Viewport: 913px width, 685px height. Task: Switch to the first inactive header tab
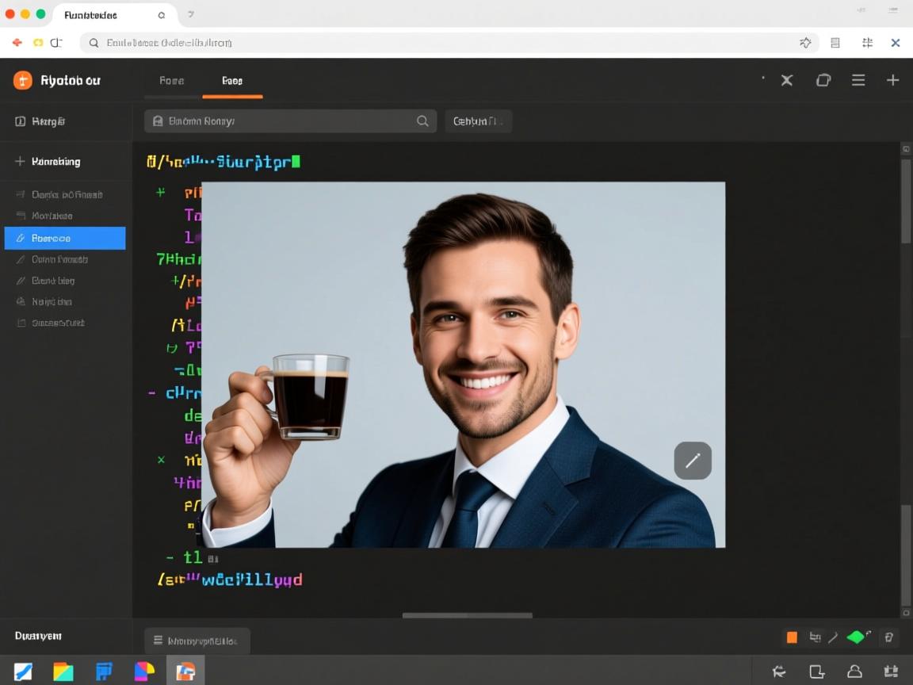click(x=171, y=80)
